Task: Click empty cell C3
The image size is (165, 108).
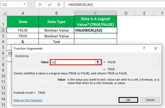Action: coord(95,36)
